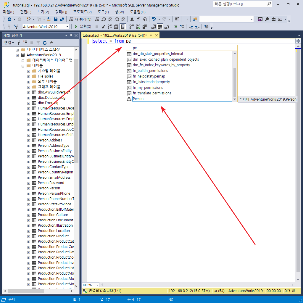Click the quick launch search box
This screenshot has width=303, height=303.
tap(242, 4)
